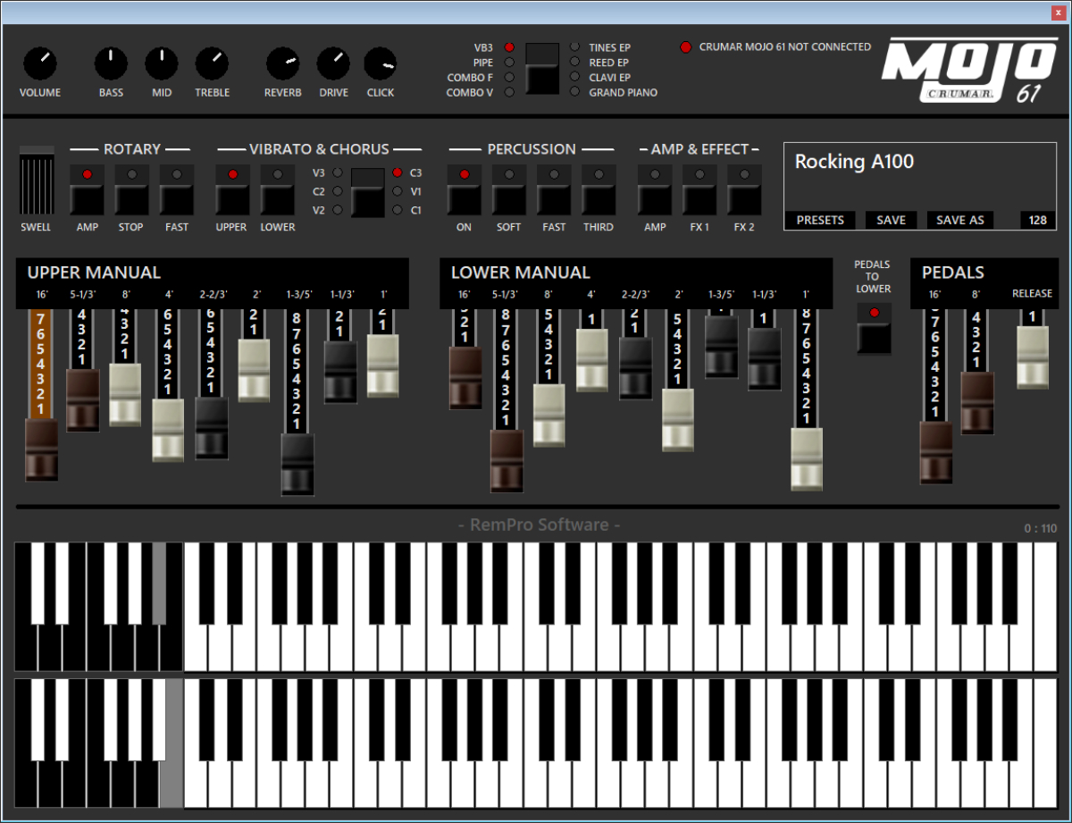This screenshot has height=823, width=1072.
Task: Toggle Percussion FAST button
Action: [554, 190]
